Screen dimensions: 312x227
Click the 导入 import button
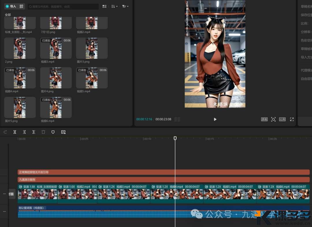pyautogui.click(x=11, y=6)
